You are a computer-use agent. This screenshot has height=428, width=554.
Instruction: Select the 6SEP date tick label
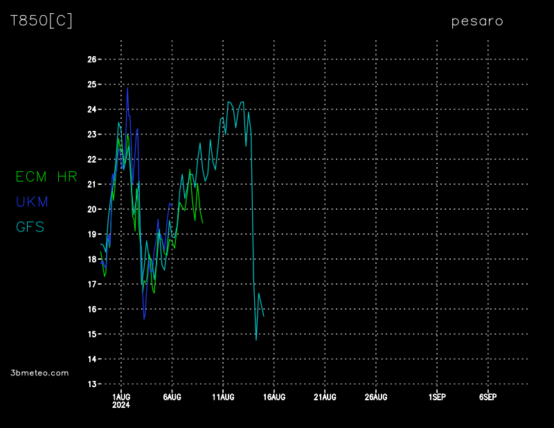coord(488,397)
